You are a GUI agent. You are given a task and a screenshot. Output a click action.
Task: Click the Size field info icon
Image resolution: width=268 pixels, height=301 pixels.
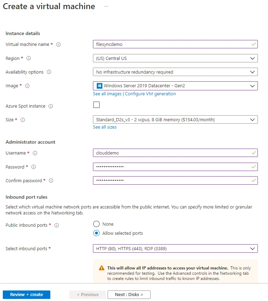pyautogui.click(x=22, y=120)
